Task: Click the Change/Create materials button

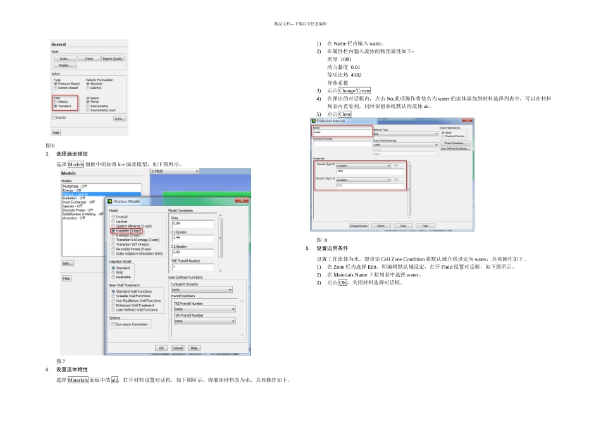Action: coord(358,226)
